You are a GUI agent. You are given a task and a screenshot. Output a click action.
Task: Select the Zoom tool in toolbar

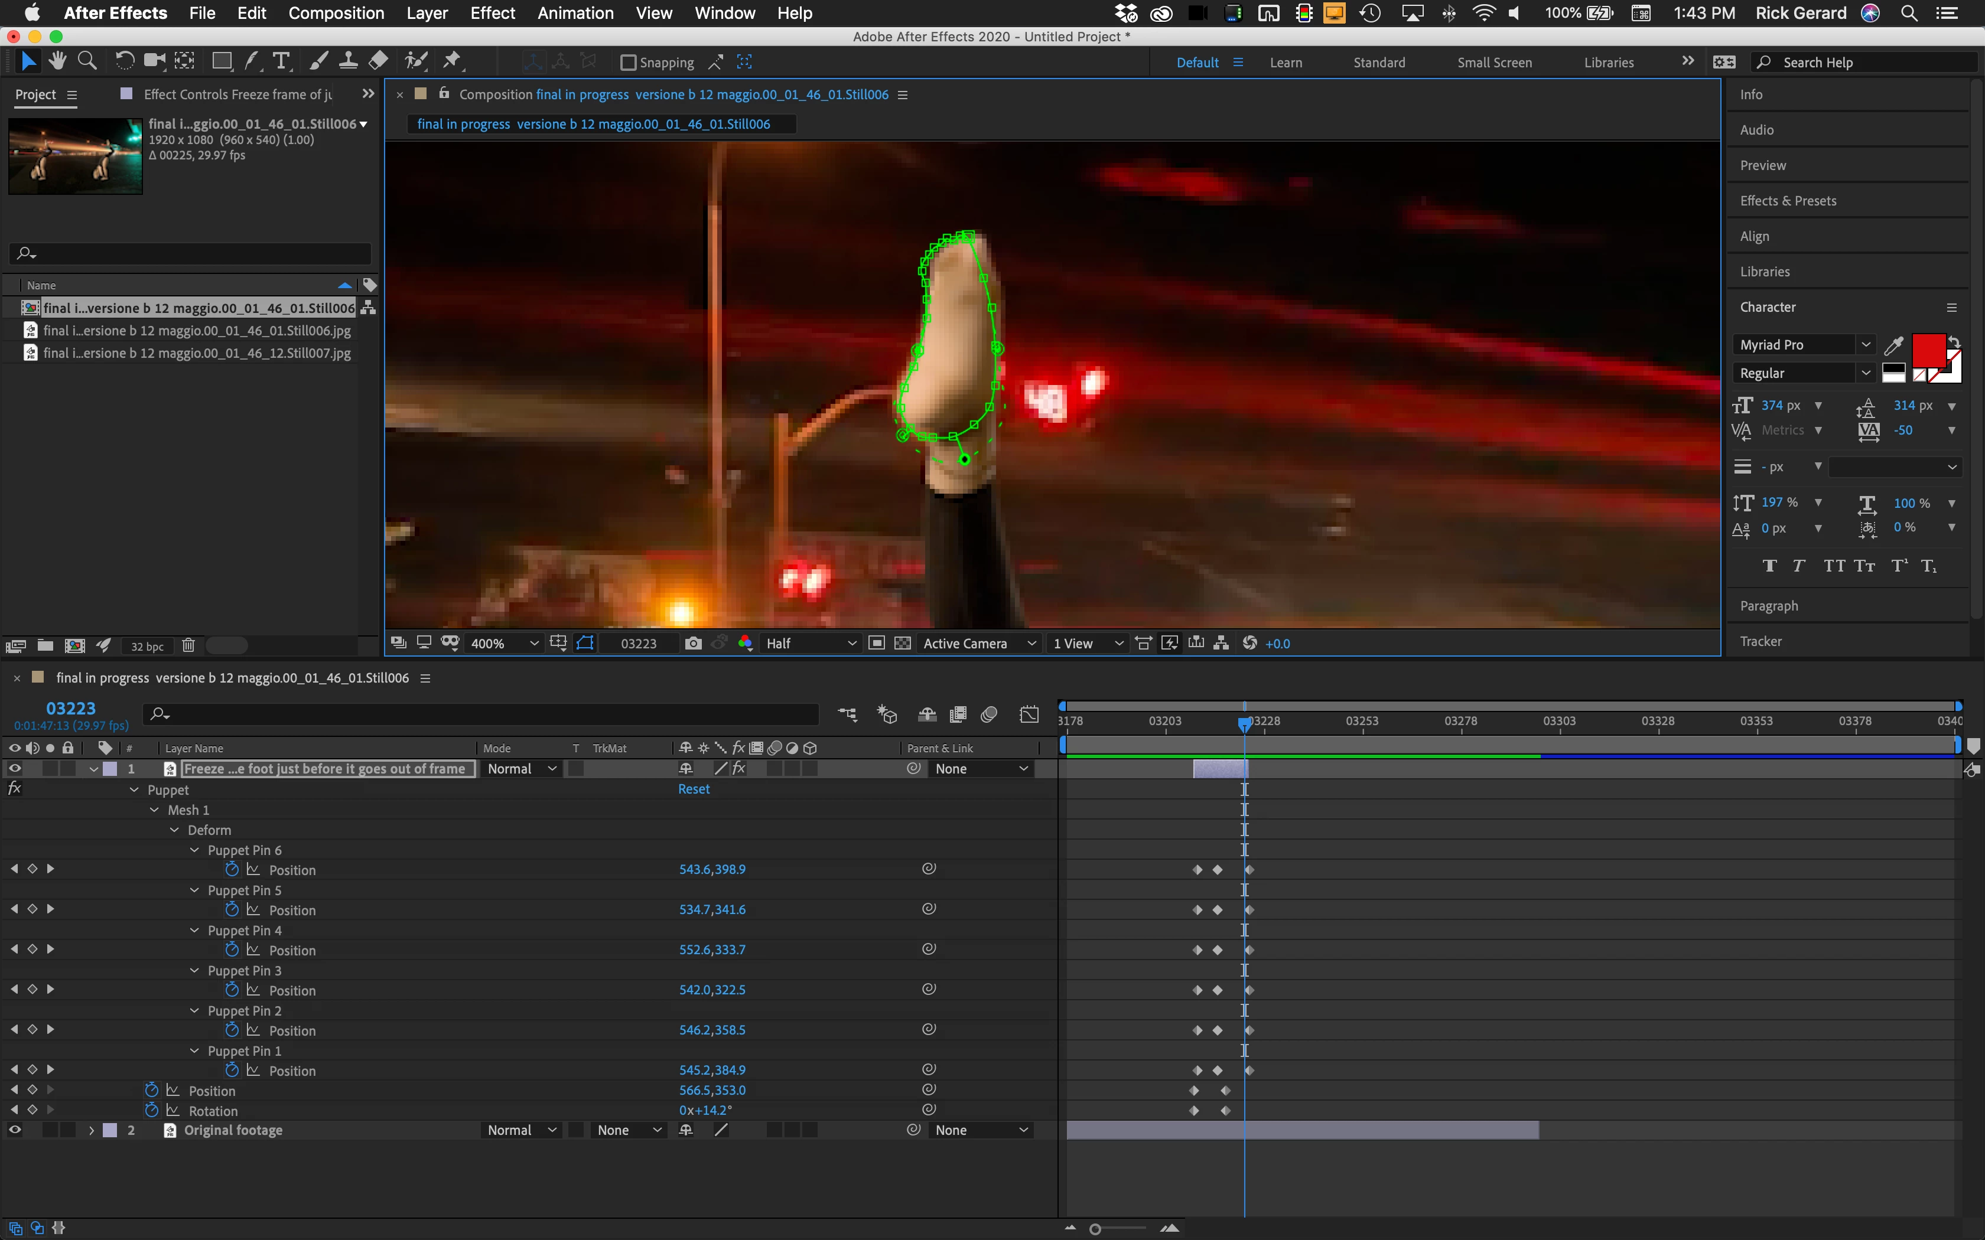pyautogui.click(x=87, y=61)
